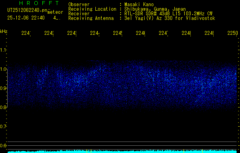240x153 pixels.
Task: Click the 2248 time tick label
Action: (x=186, y=33)
